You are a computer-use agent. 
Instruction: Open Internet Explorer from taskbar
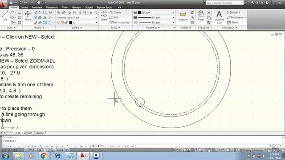tap(57, 156)
